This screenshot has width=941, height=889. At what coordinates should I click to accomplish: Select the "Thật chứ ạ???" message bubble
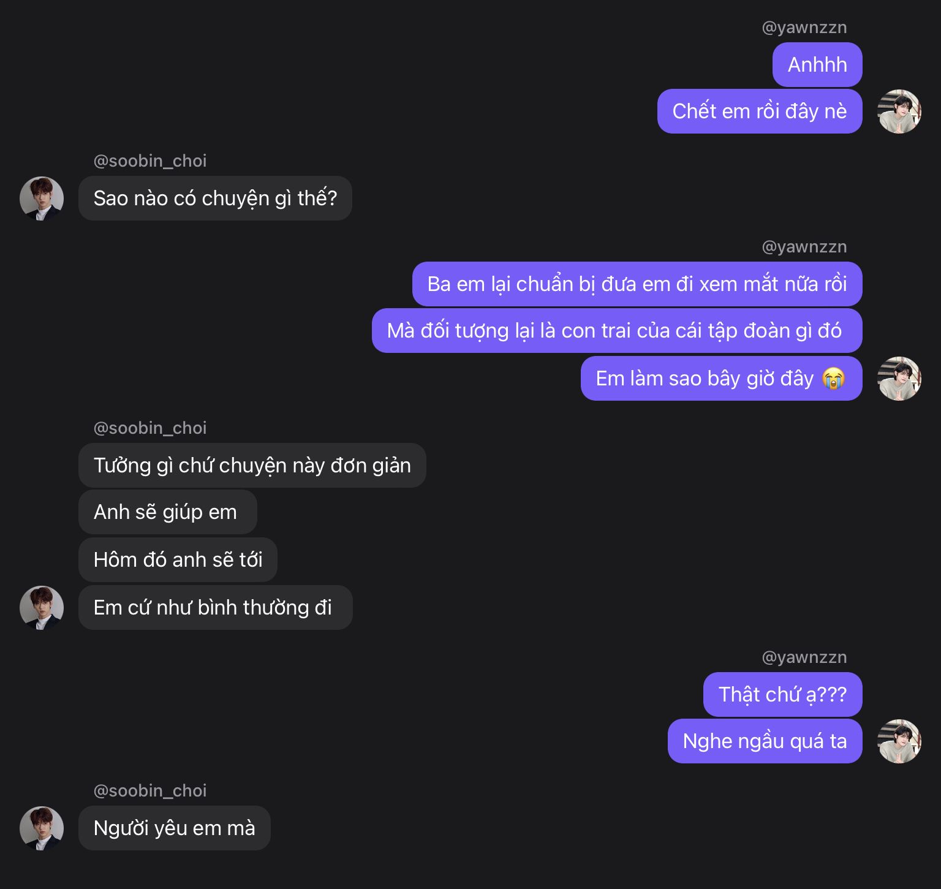coord(782,695)
